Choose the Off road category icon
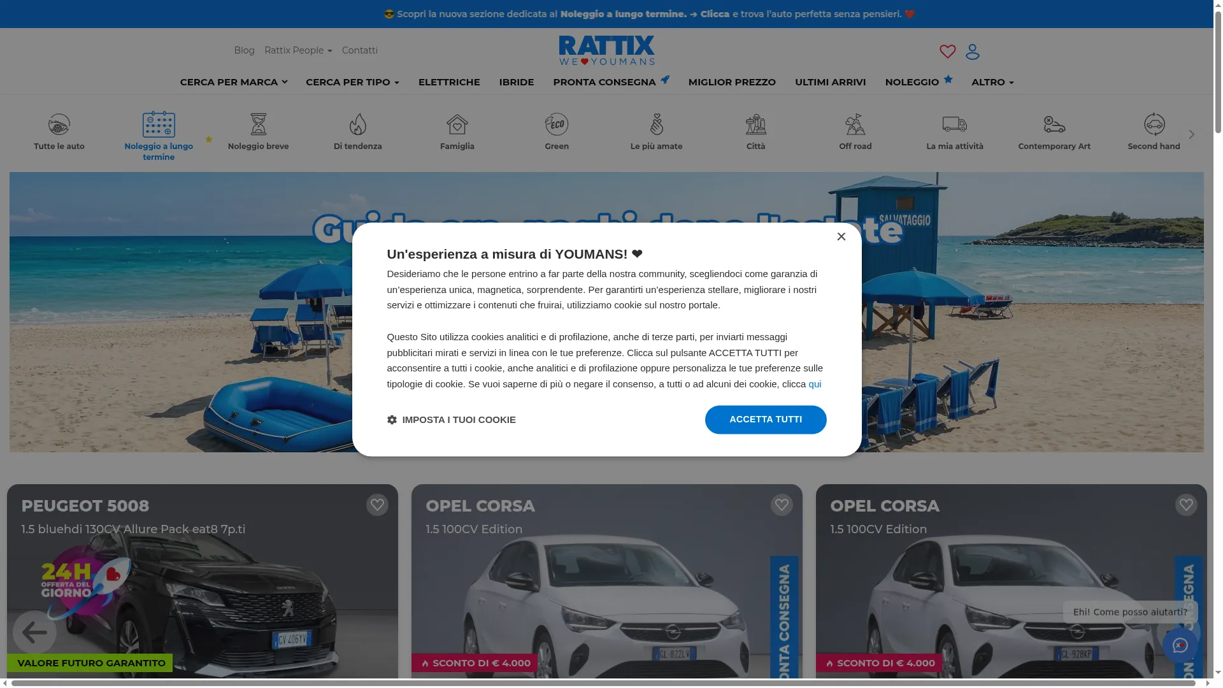This screenshot has height=688, width=1223. coord(855,124)
